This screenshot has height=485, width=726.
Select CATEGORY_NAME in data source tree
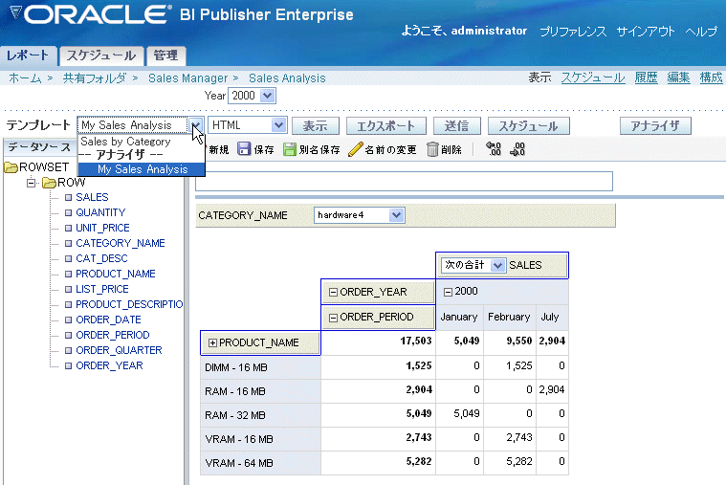[121, 243]
